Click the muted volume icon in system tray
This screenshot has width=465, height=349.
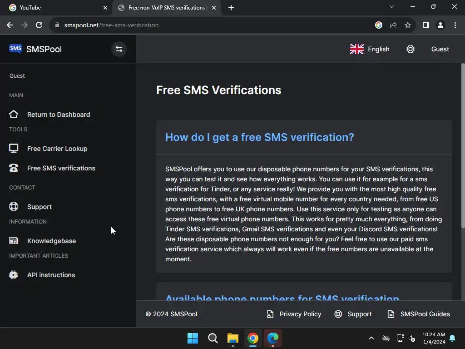pyautogui.click(x=412, y=338)
